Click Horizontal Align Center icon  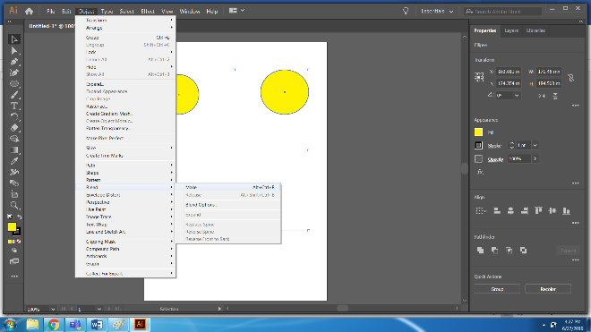pos(510,211)
